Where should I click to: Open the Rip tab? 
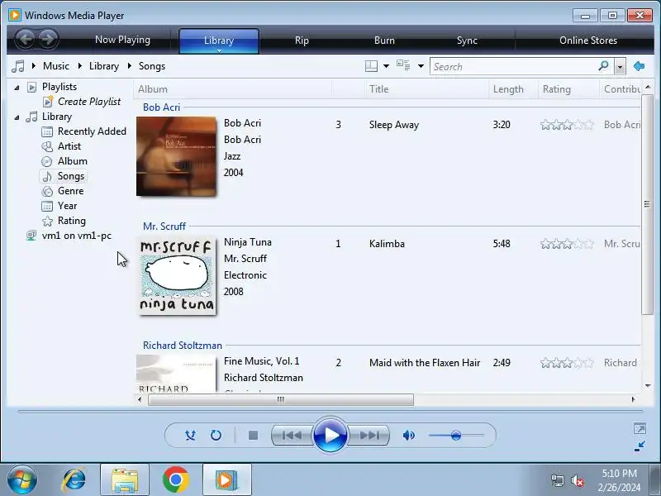tap(302, 41)
